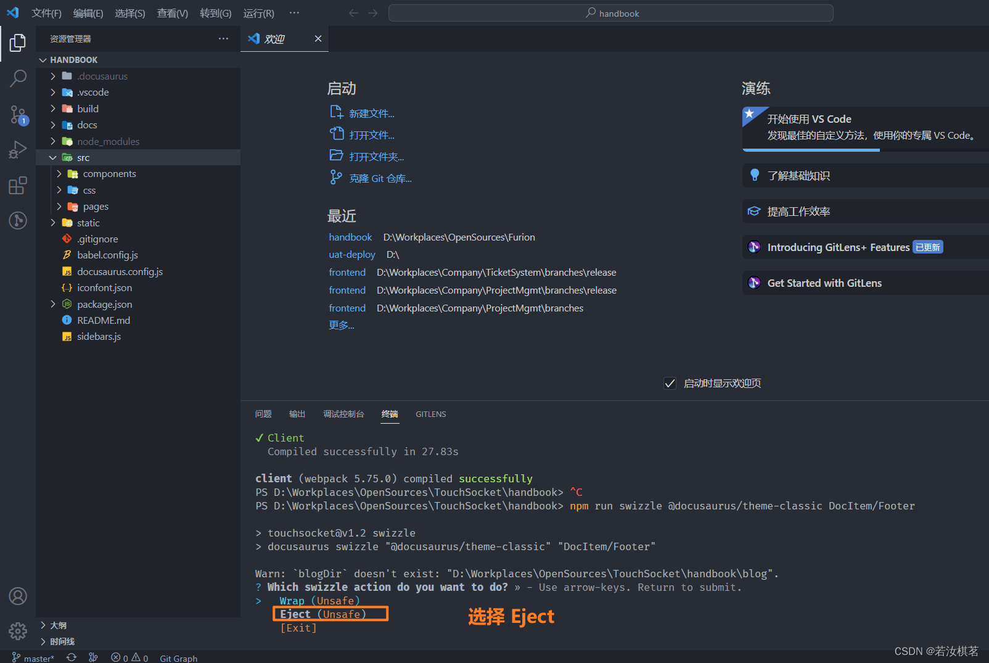Uncheck 启动时显示欢迎页 checkbox
This screenshot has height=663, width=989.
(670, 383)
